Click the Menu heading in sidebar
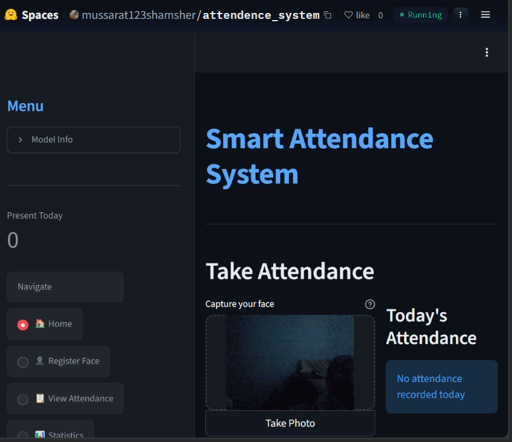 click(x=25, y=106)
